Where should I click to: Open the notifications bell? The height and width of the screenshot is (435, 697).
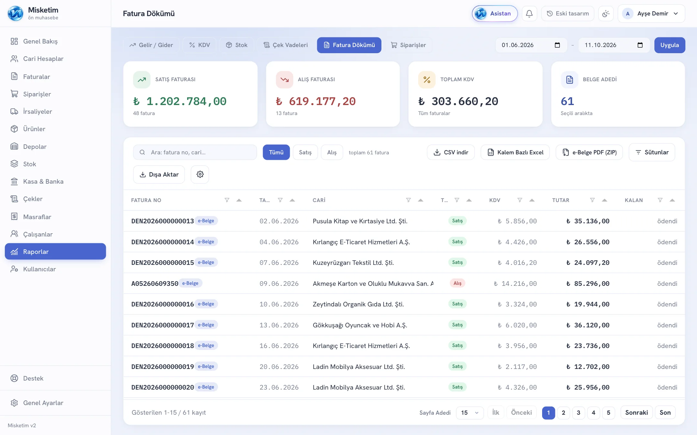point(529,14)
